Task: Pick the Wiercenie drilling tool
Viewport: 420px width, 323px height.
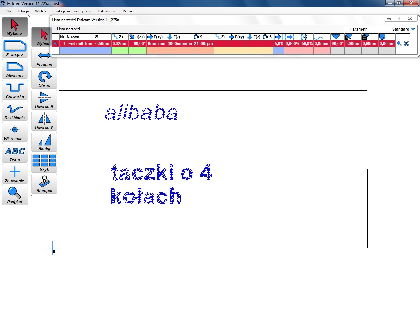Action: [x=15, y=132]
